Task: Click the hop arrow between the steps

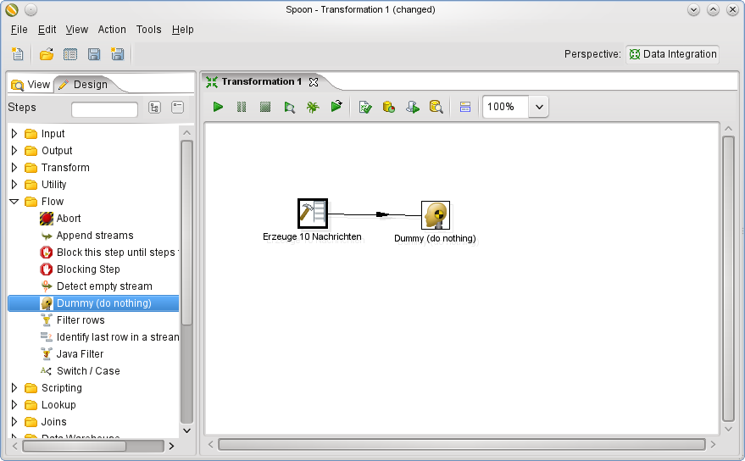Action: click(x=382, y=214)
